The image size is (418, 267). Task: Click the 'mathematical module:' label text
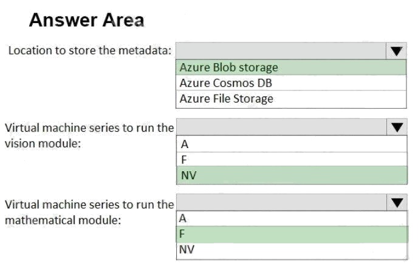click(x=63, y=220)
